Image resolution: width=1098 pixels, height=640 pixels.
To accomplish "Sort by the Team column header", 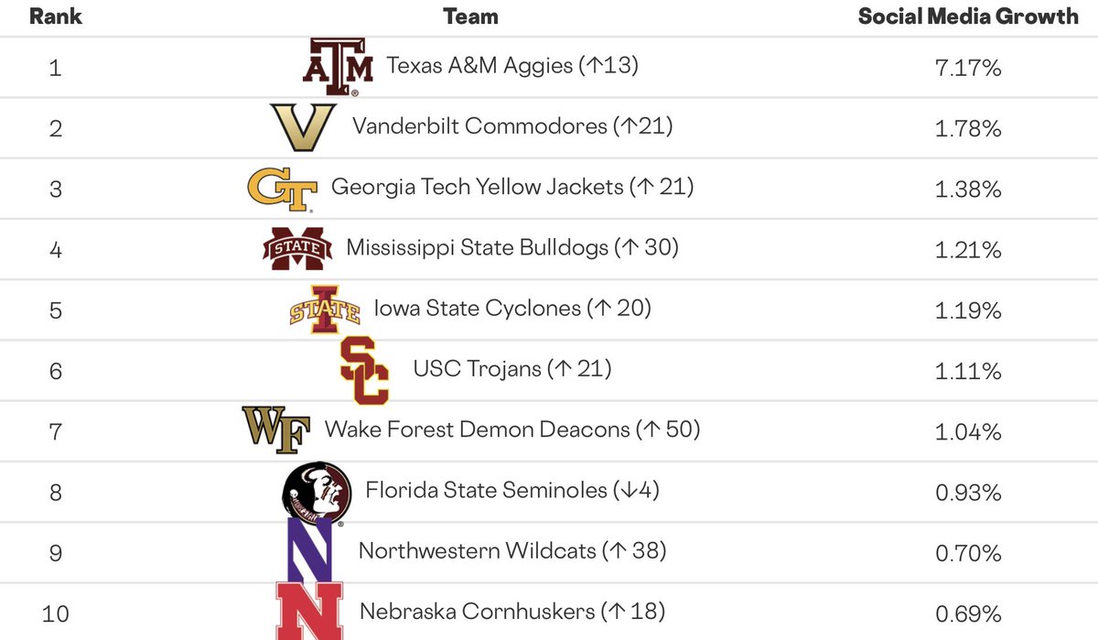I will pyautogui.click(x=470, y=16).
